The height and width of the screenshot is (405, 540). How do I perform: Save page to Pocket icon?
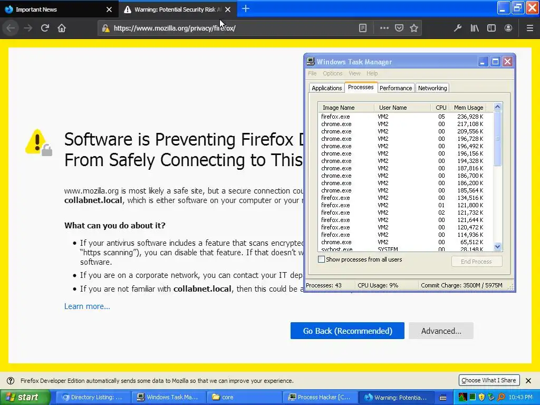pyautogui.click(x=399, y=28)
